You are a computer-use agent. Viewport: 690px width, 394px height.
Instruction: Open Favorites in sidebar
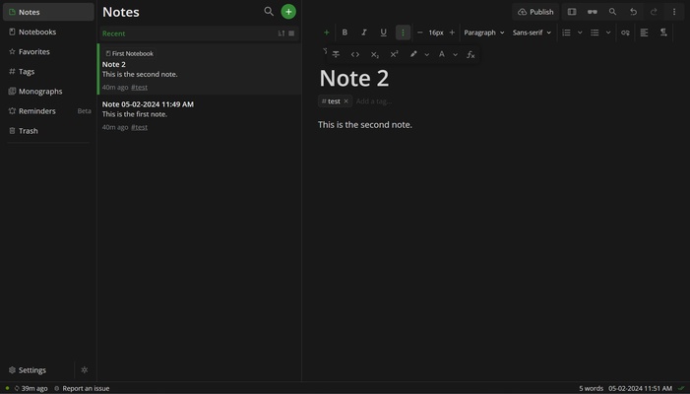tap(48, 51)
